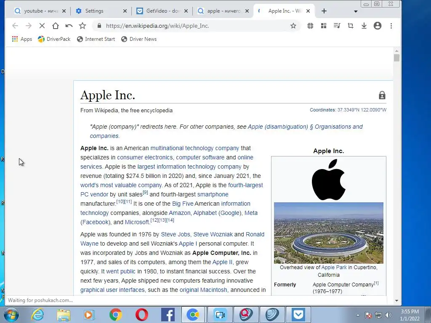Launch the media player taskbar icon
The height and width of the screenshot is (323, 431).
(89, 315)
